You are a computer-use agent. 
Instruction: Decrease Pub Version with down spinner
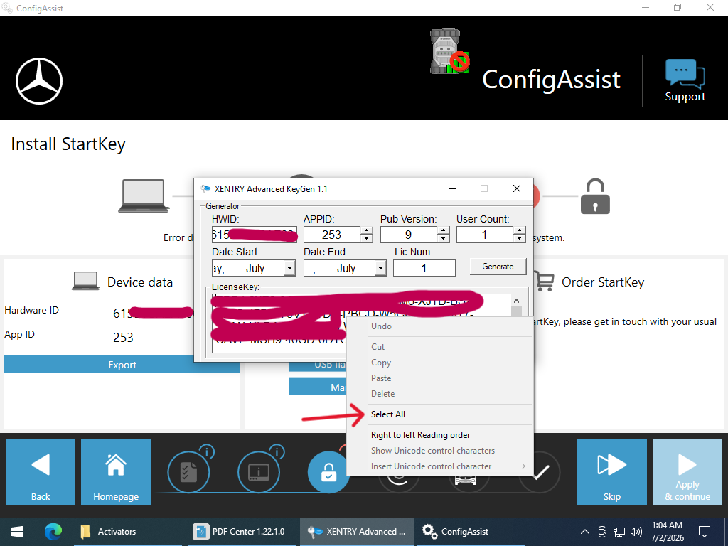444,239
